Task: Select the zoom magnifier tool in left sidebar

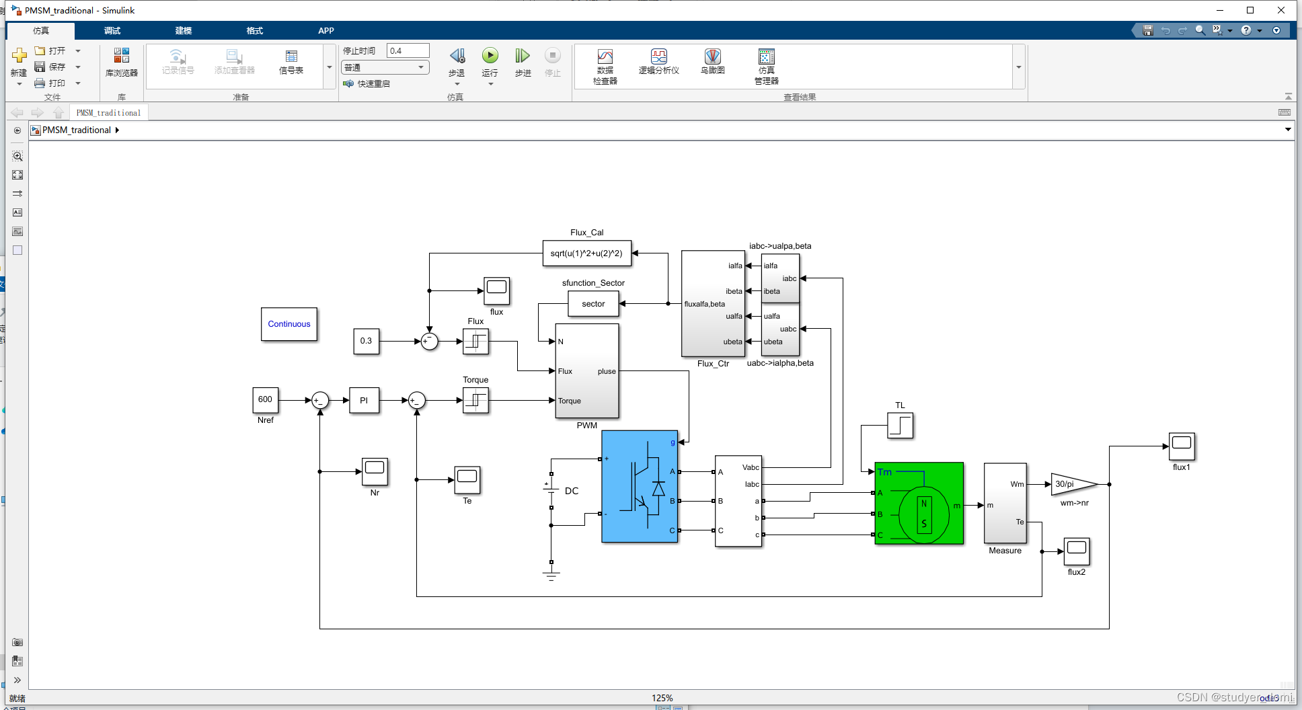Action: point(17,155)
